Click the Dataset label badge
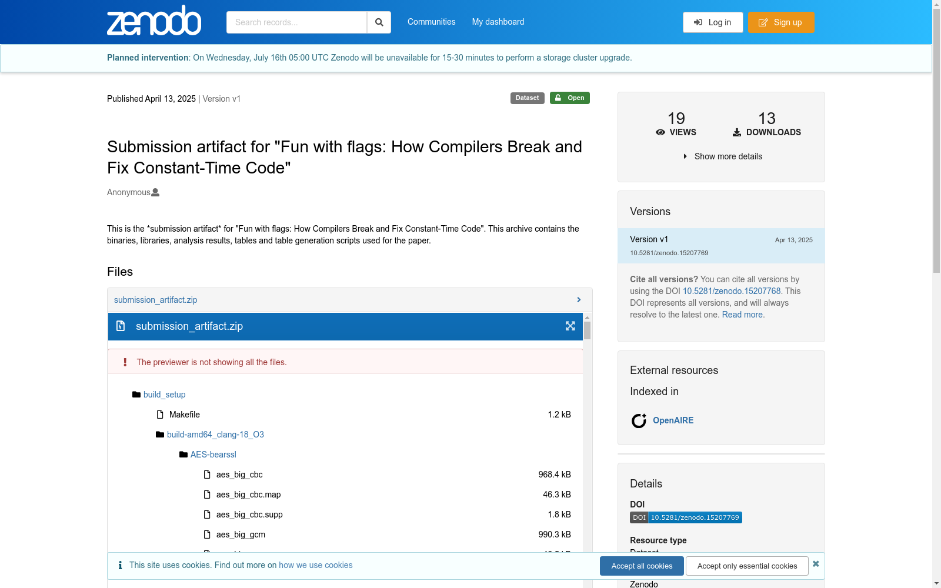This screenshot has height=588, width=941. [528, 98]
